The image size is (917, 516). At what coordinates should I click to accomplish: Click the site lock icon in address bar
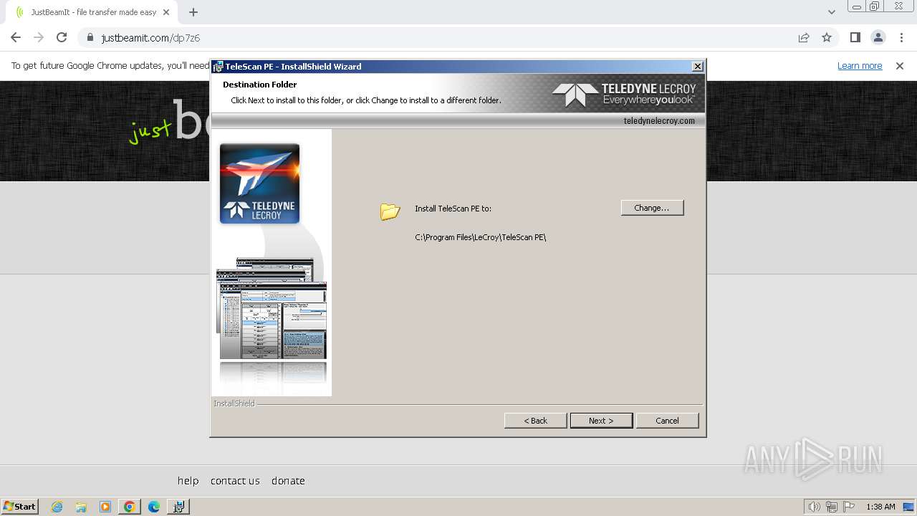(90, 37)
